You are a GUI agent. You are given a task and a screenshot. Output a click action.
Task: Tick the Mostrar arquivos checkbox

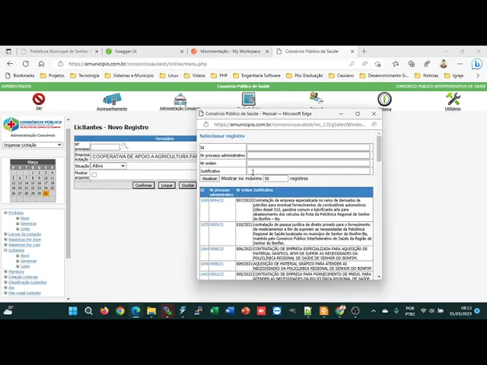pyautogui.click(x=94, y=175)
